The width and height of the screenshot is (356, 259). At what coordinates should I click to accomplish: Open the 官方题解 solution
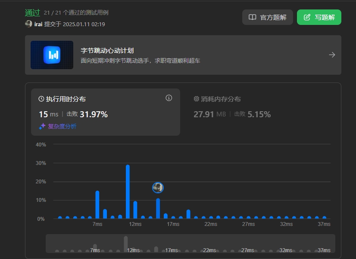pos(267,17)
